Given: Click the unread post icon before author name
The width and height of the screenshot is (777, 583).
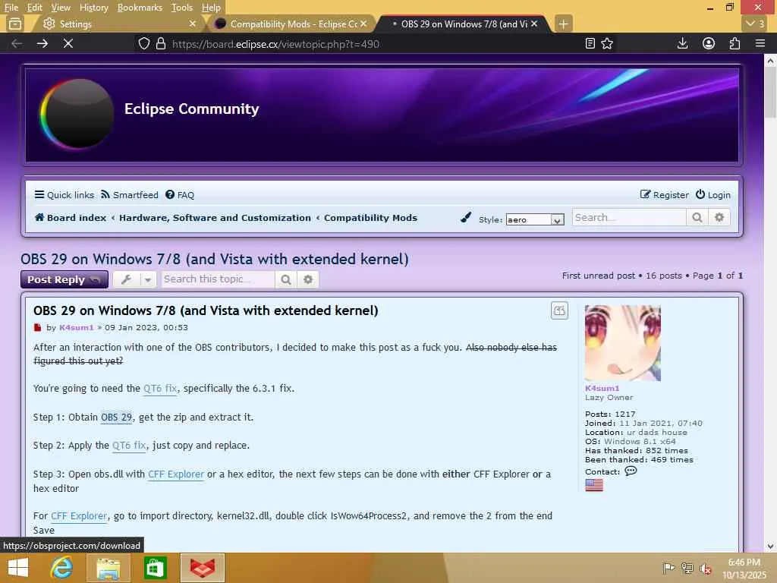Looking at the screenshot, I should click(38, 328).
